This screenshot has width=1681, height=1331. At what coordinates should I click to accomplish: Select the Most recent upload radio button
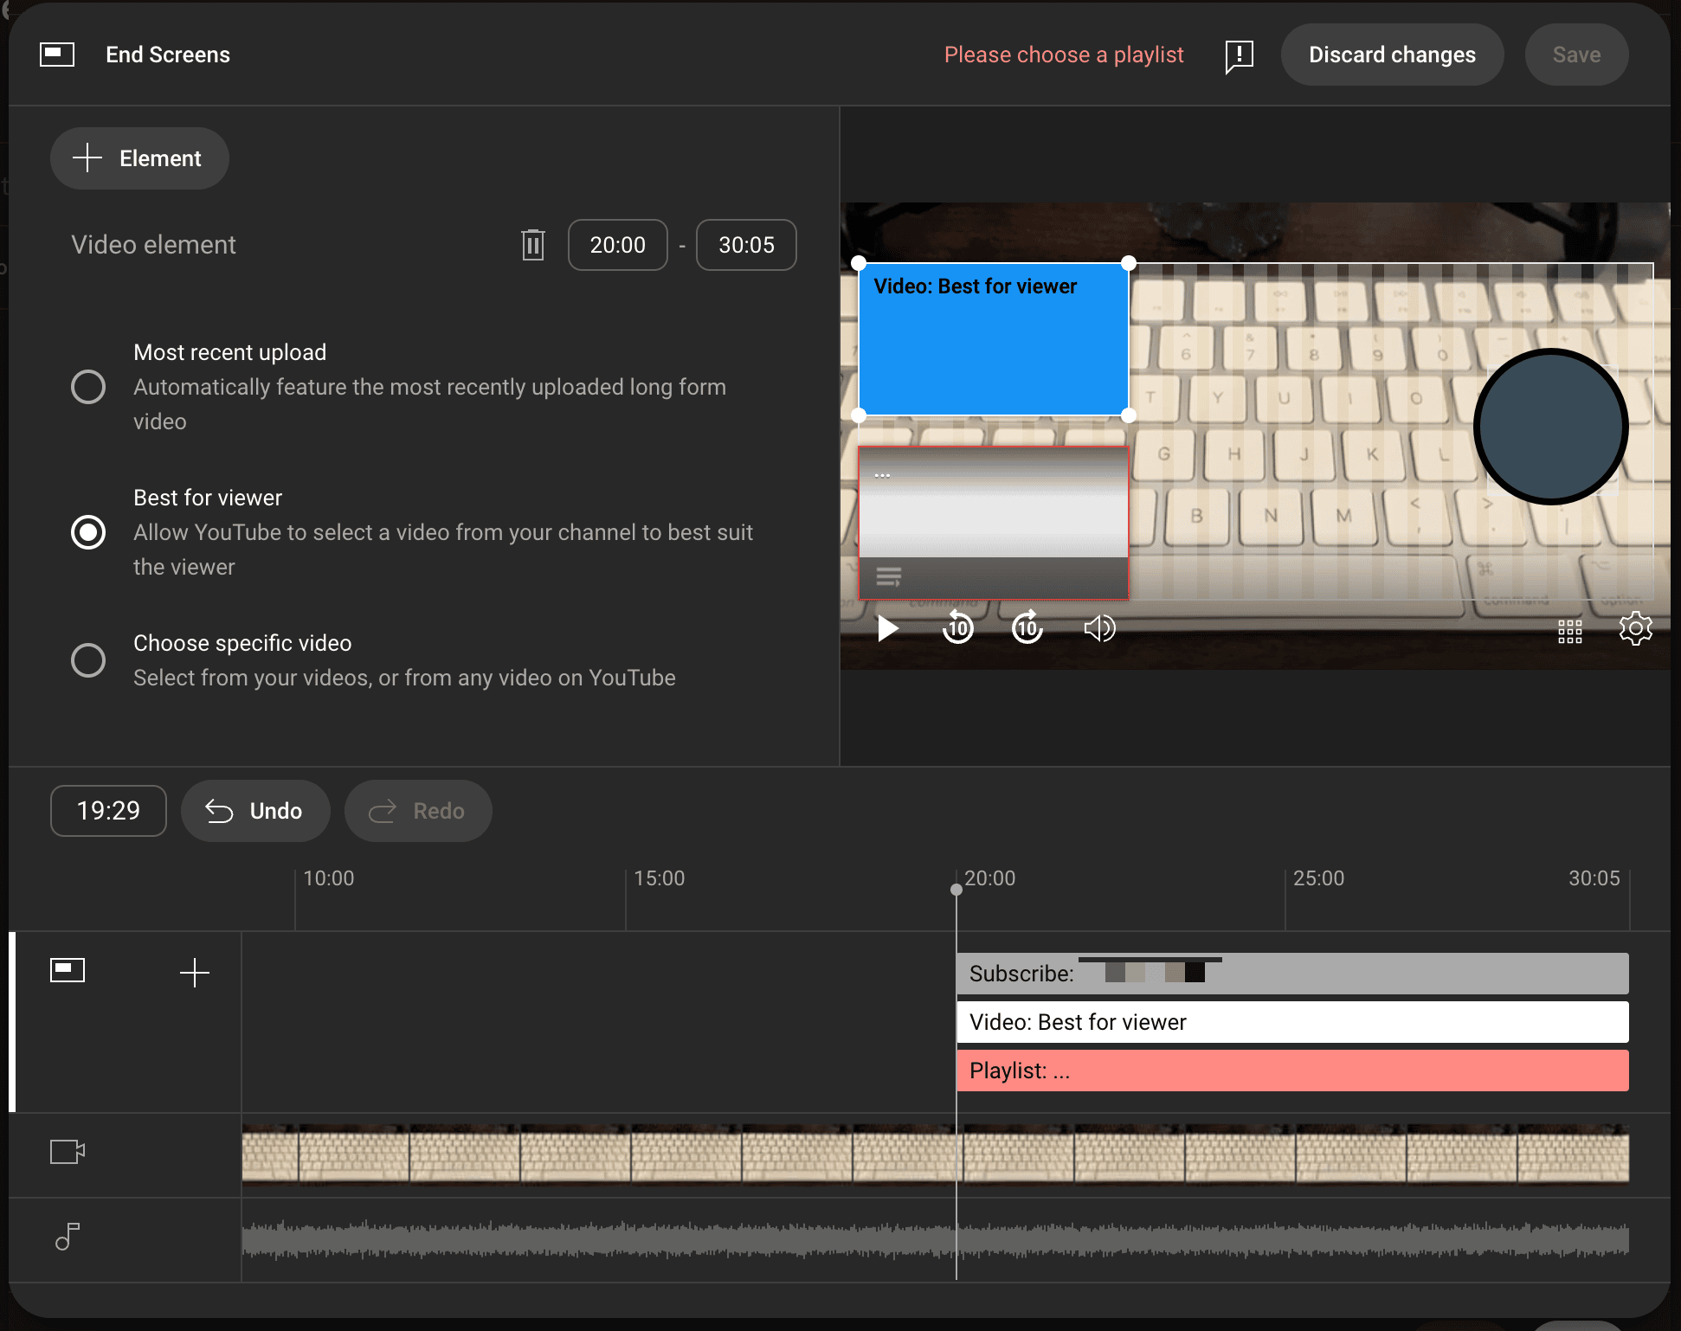point(87,389)
